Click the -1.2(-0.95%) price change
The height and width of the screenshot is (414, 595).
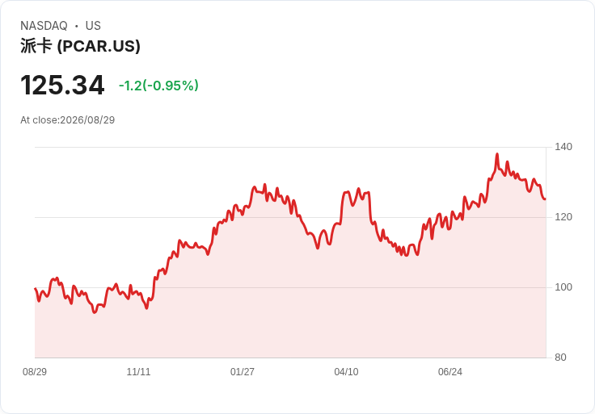click(x=158, y=86)
